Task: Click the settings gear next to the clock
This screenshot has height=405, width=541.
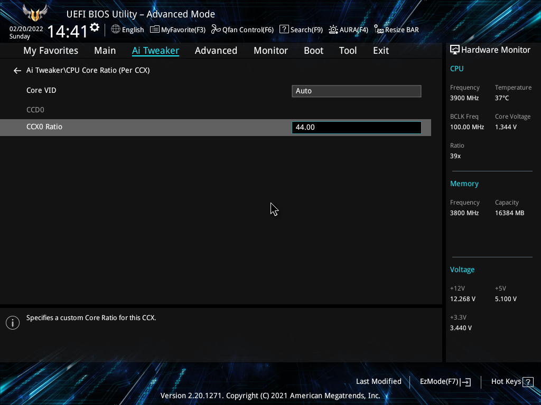Action: (x=95, y=27)
